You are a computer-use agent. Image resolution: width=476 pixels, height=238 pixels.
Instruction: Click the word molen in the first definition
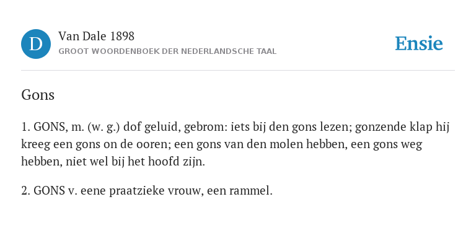289,144
